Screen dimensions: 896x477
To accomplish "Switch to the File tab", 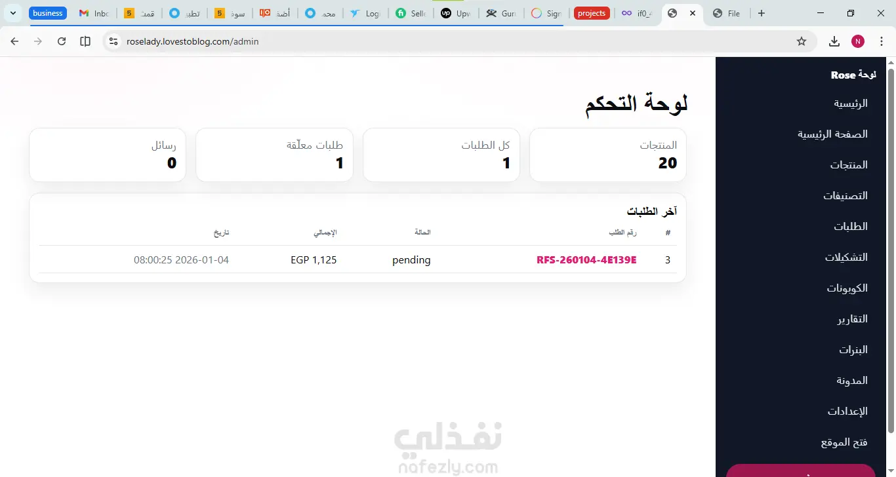I will pyautogui.click(x=727, y=13).
